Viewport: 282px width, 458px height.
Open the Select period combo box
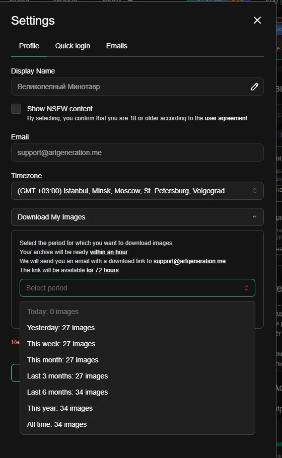pos(137,288)
